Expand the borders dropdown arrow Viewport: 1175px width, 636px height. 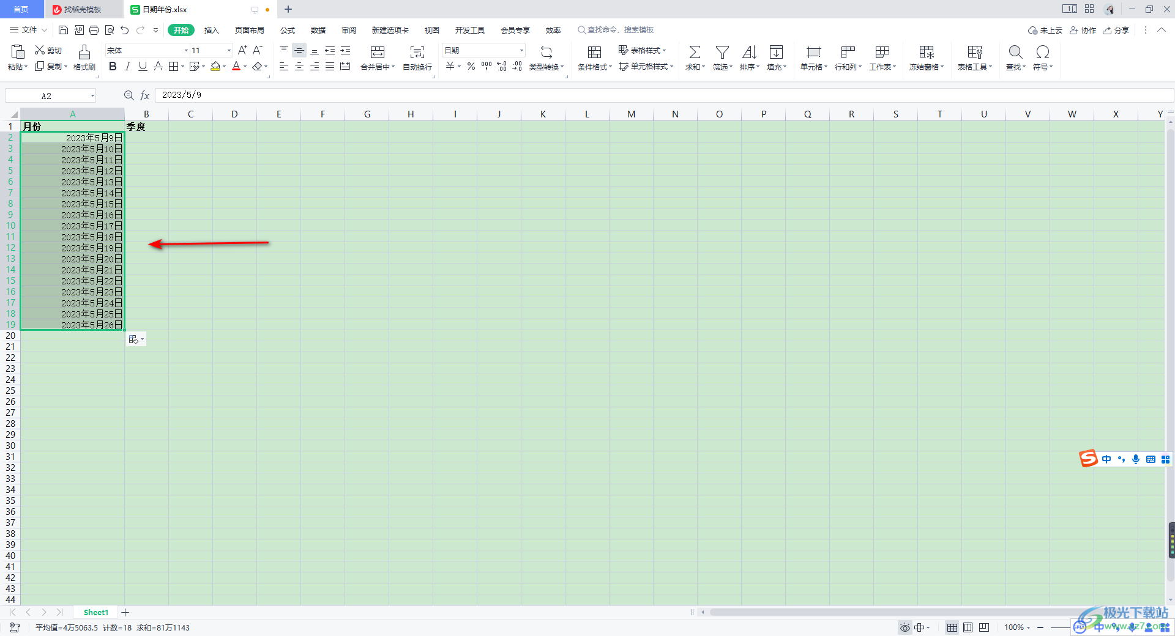[182, 67]
